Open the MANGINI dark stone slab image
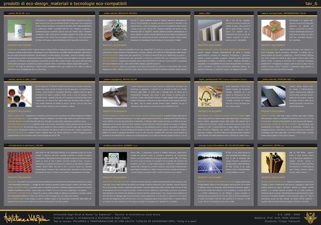 click(273, 96)
